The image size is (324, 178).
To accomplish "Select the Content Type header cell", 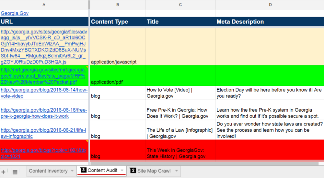I will pos(117,22).
